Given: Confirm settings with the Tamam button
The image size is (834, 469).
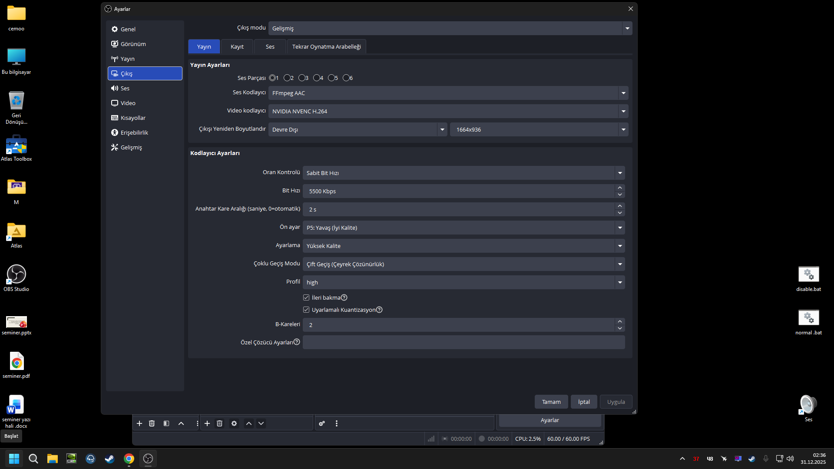Looking at the screenshot, I should tap(551, 402).
